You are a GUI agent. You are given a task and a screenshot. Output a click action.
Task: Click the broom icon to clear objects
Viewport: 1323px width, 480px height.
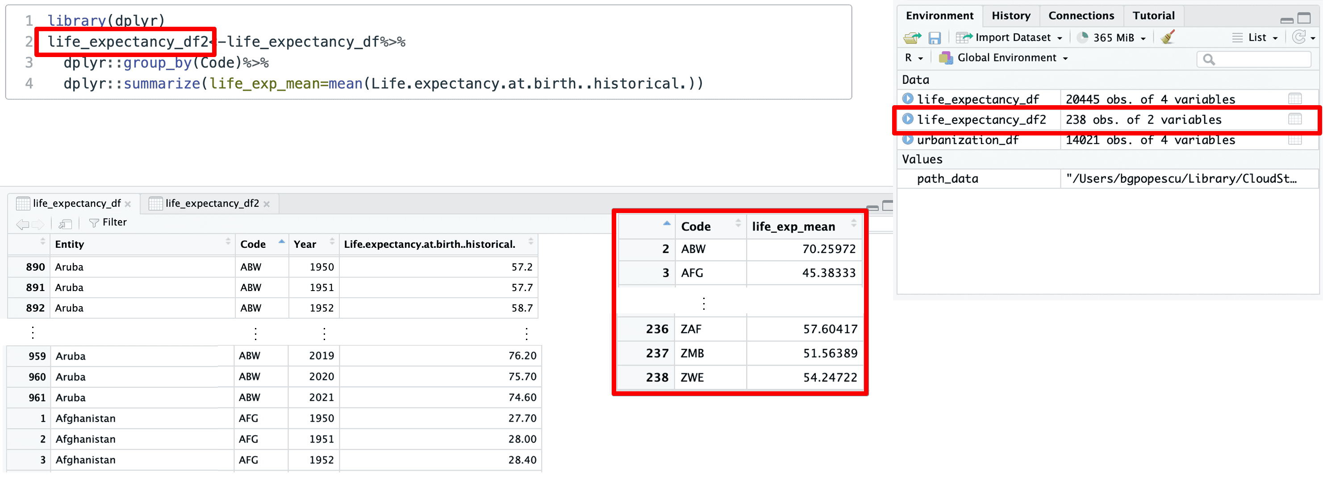(x=1167, y=37)
